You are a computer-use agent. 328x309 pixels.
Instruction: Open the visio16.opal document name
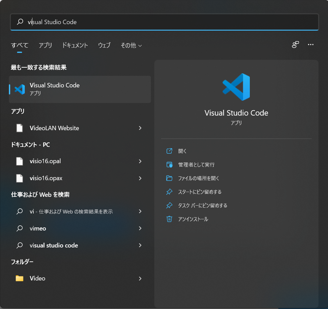[45, 161]
